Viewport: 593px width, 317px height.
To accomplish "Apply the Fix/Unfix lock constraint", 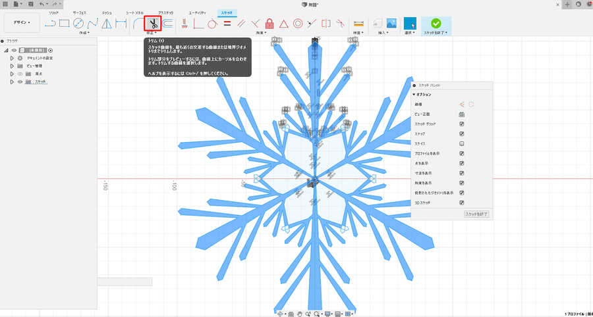I will 269,24.
